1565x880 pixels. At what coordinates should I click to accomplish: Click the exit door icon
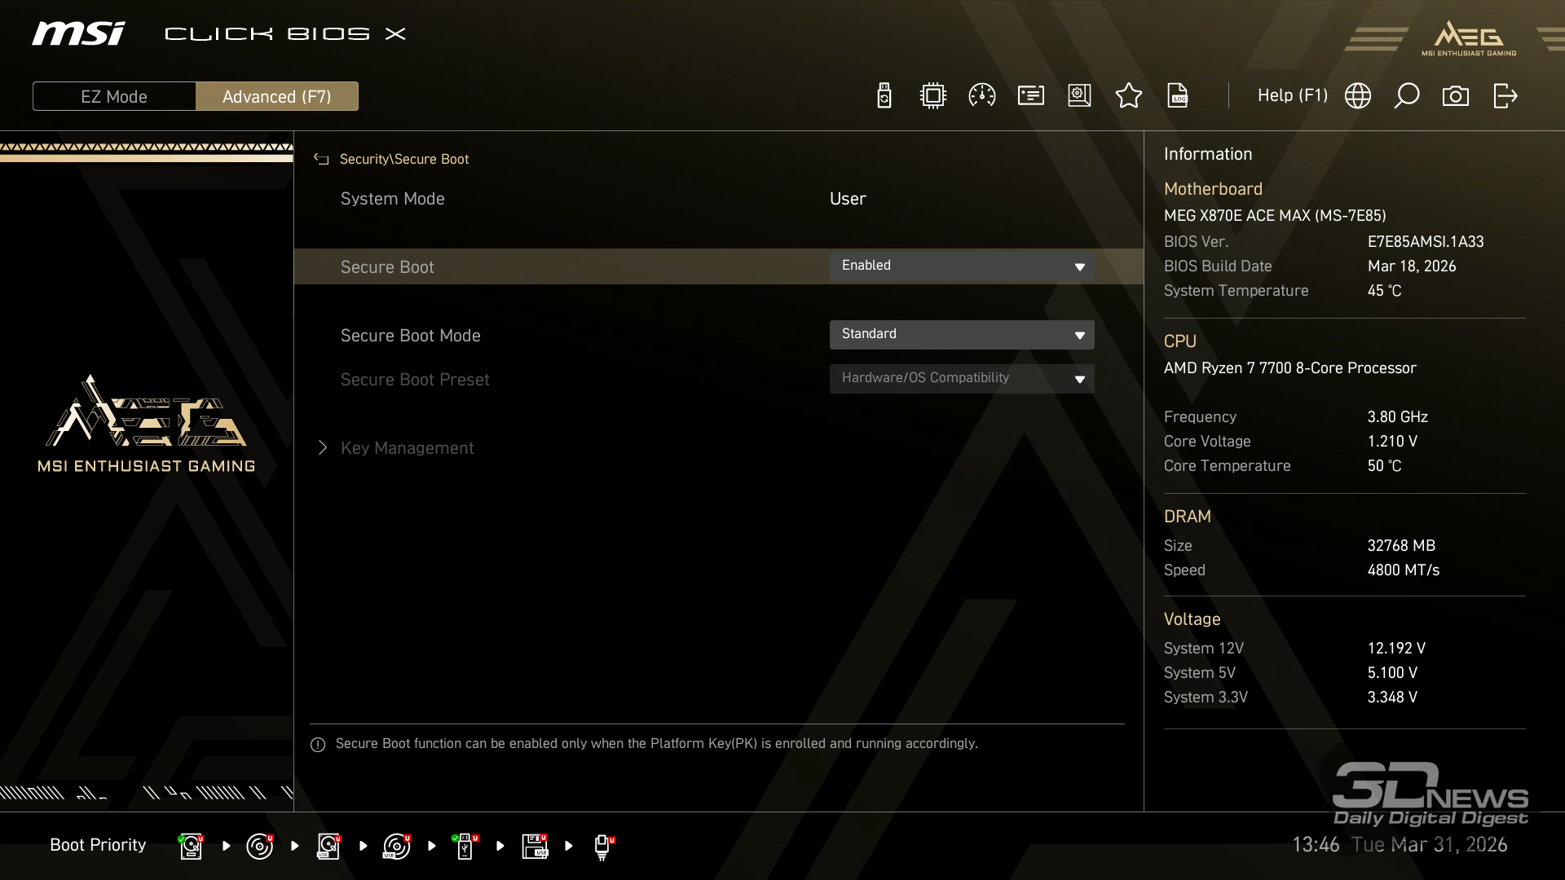1505,96
